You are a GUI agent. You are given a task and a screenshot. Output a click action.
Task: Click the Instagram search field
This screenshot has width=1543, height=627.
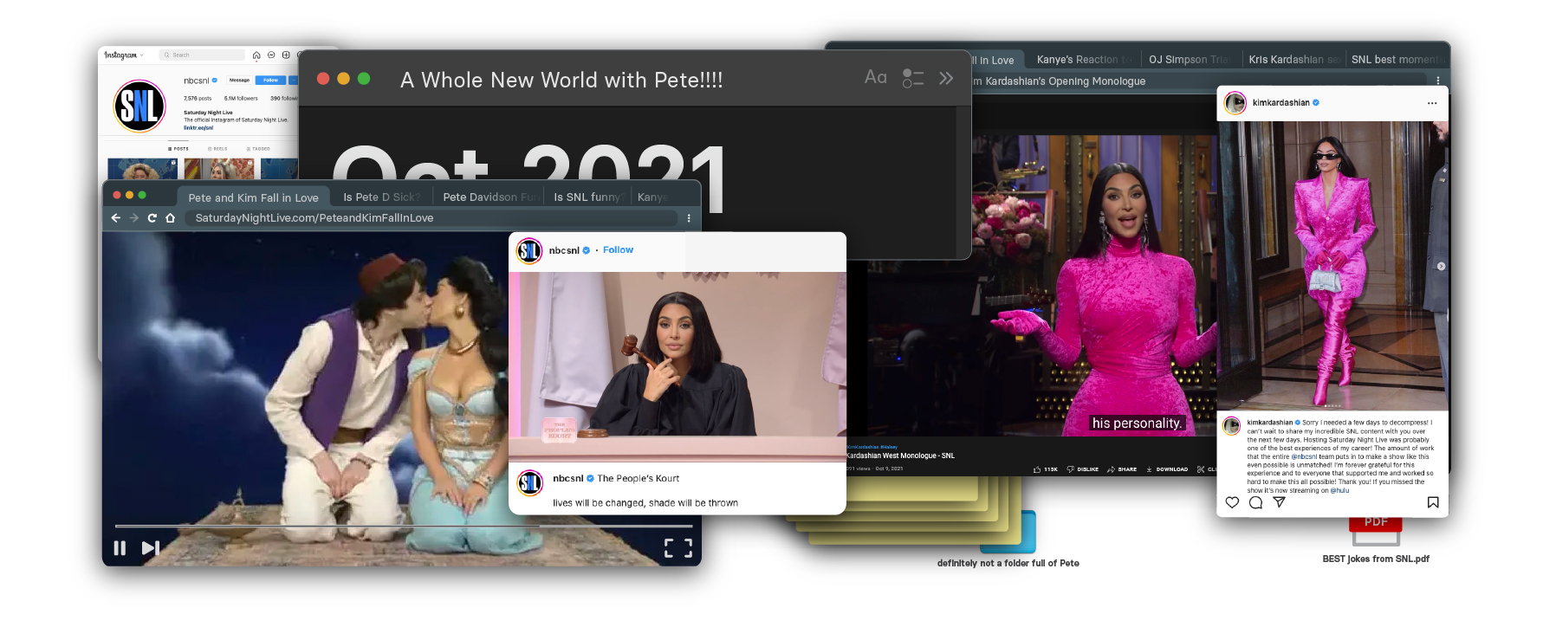[202, 55]
